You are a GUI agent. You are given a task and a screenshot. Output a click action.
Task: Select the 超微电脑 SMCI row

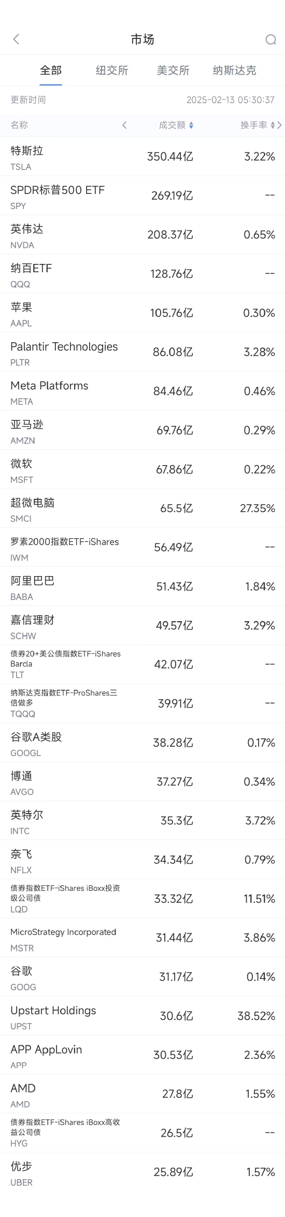coord(142,508)
